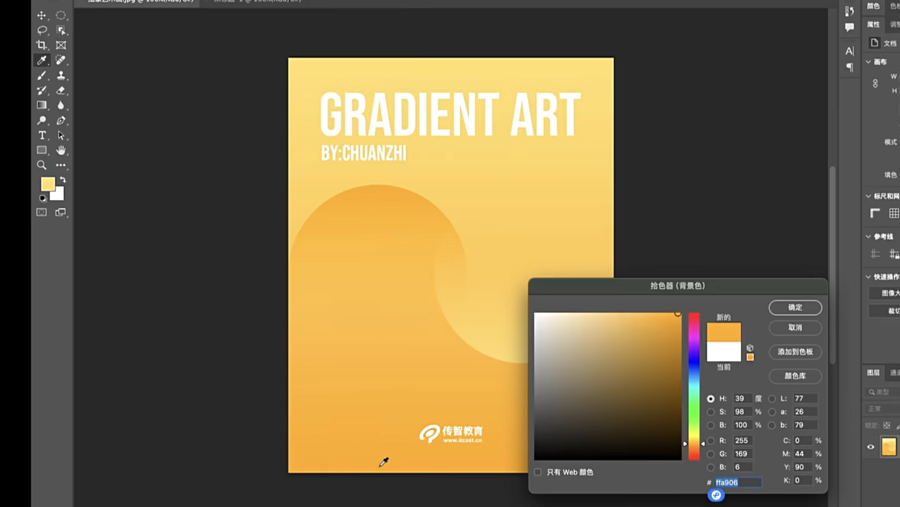
Task: Select the Object Selection tool
Action: point(61,30)
